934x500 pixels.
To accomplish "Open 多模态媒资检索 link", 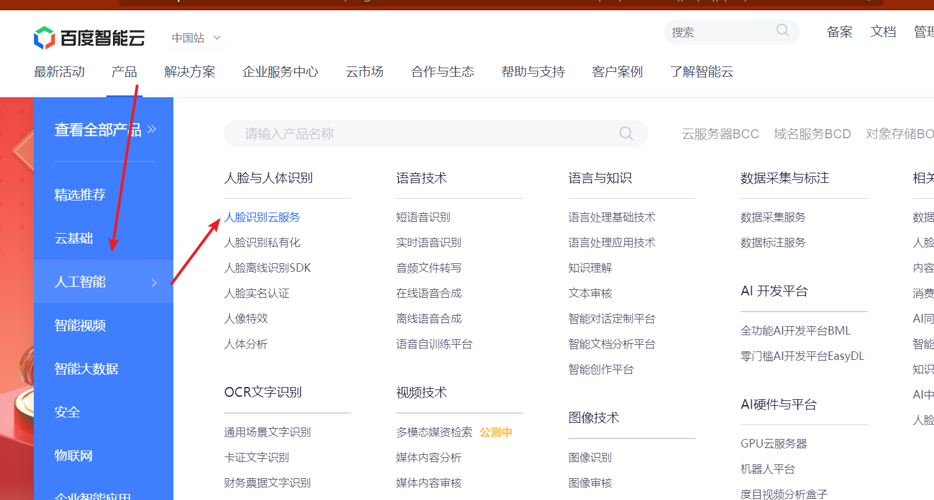I will click(x=434, y=432).
